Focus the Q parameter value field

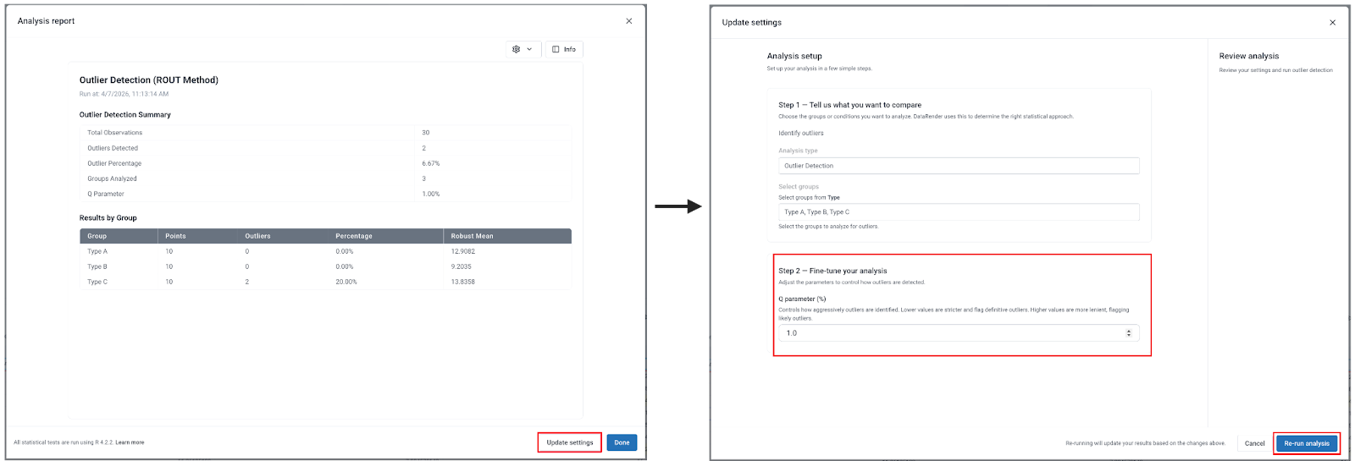tap(948, 333)
